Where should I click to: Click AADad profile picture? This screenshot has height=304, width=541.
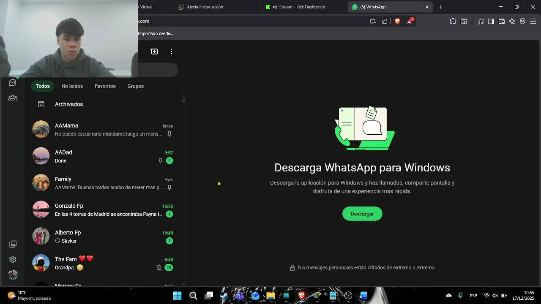tap(41, 156)
